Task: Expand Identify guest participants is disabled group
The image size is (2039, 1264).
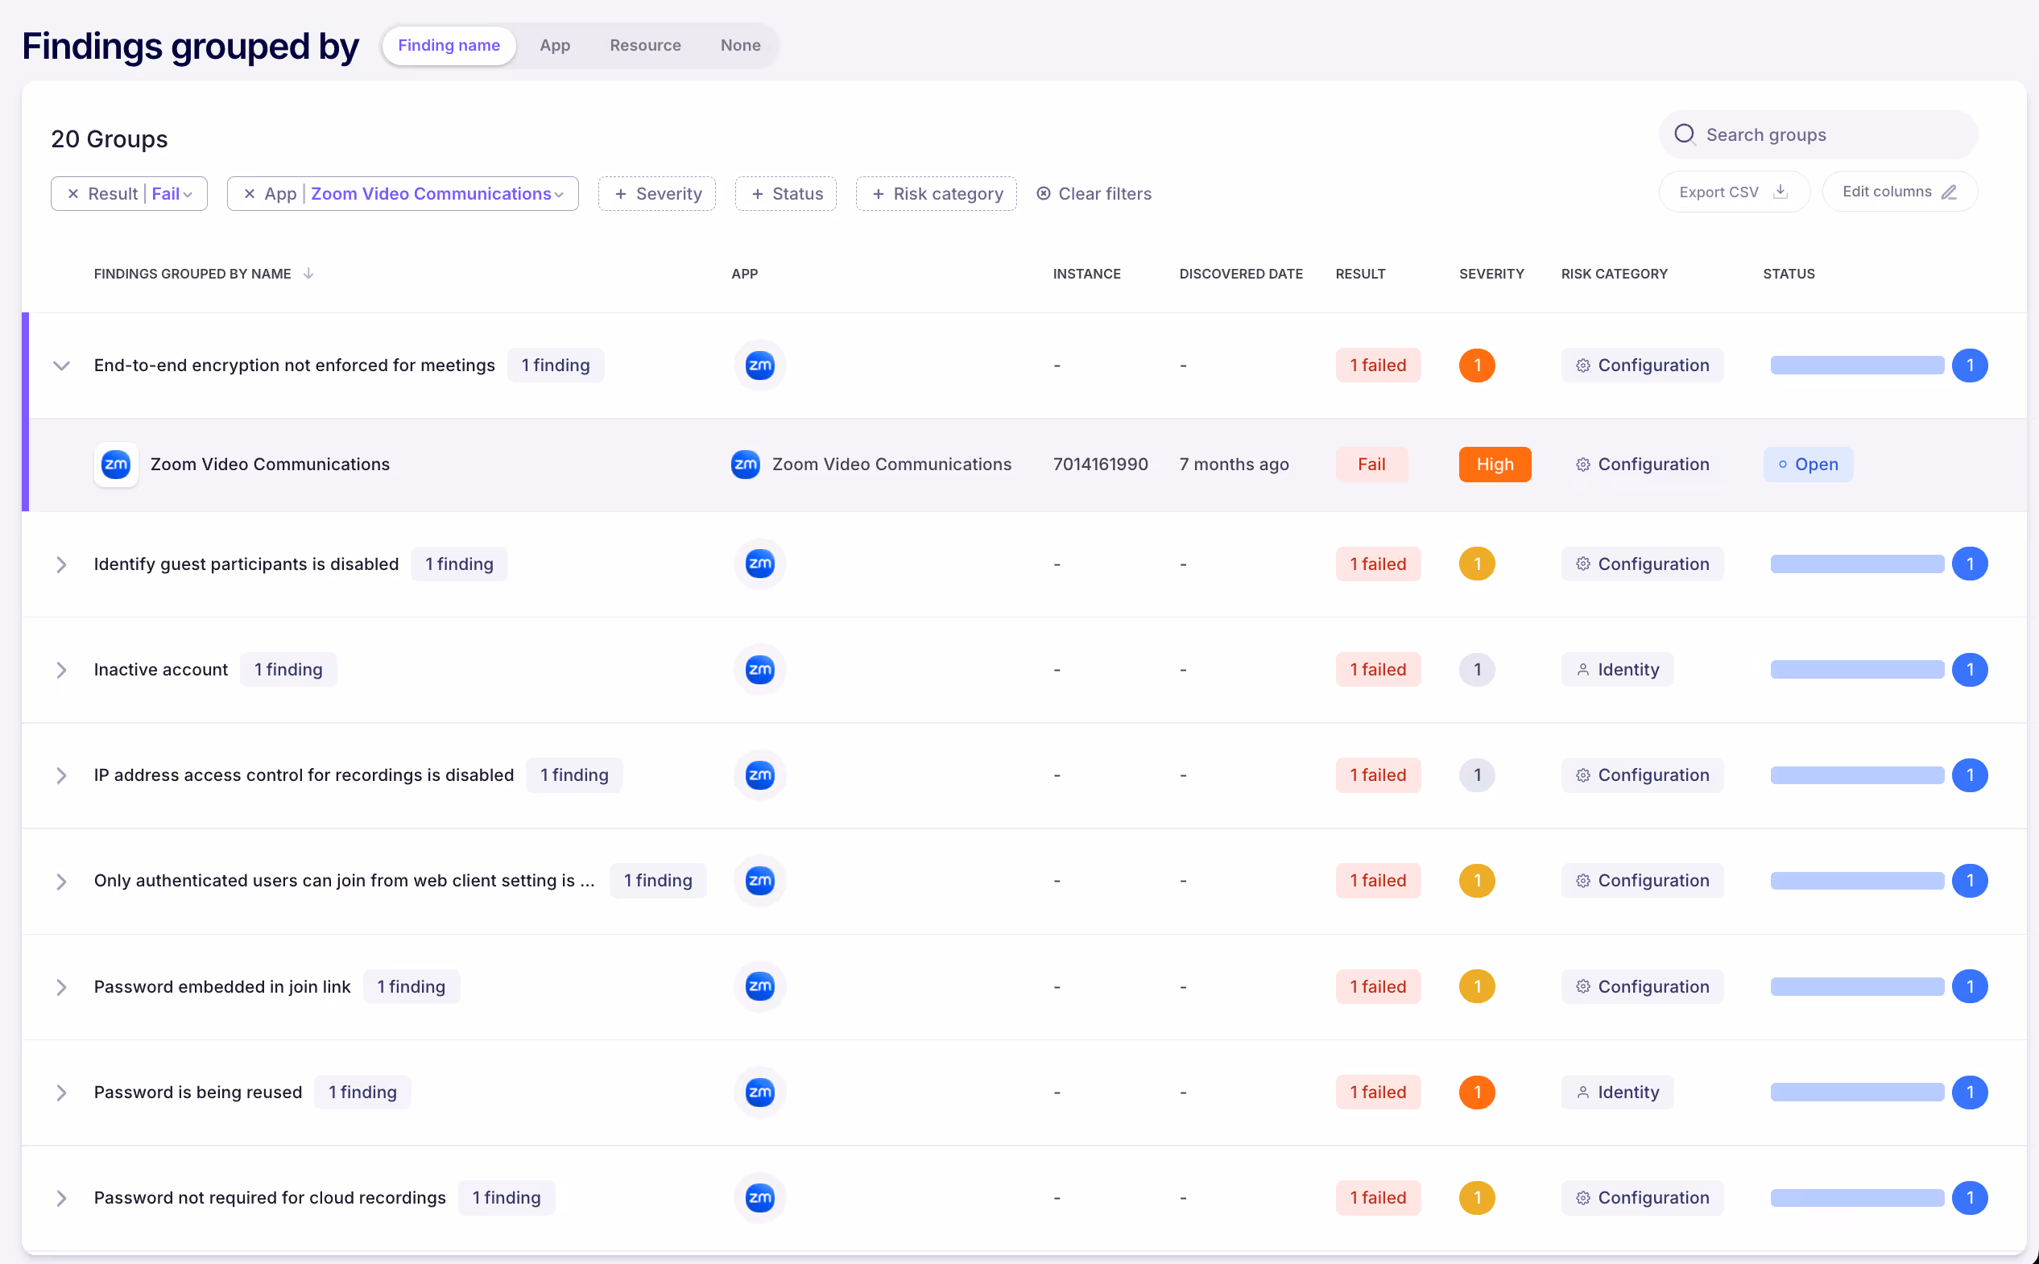Action: (x=61, y=564)
